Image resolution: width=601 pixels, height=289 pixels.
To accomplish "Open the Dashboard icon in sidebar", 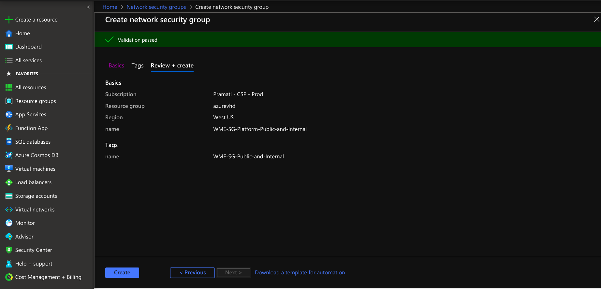I will click(x=9, y=47).
